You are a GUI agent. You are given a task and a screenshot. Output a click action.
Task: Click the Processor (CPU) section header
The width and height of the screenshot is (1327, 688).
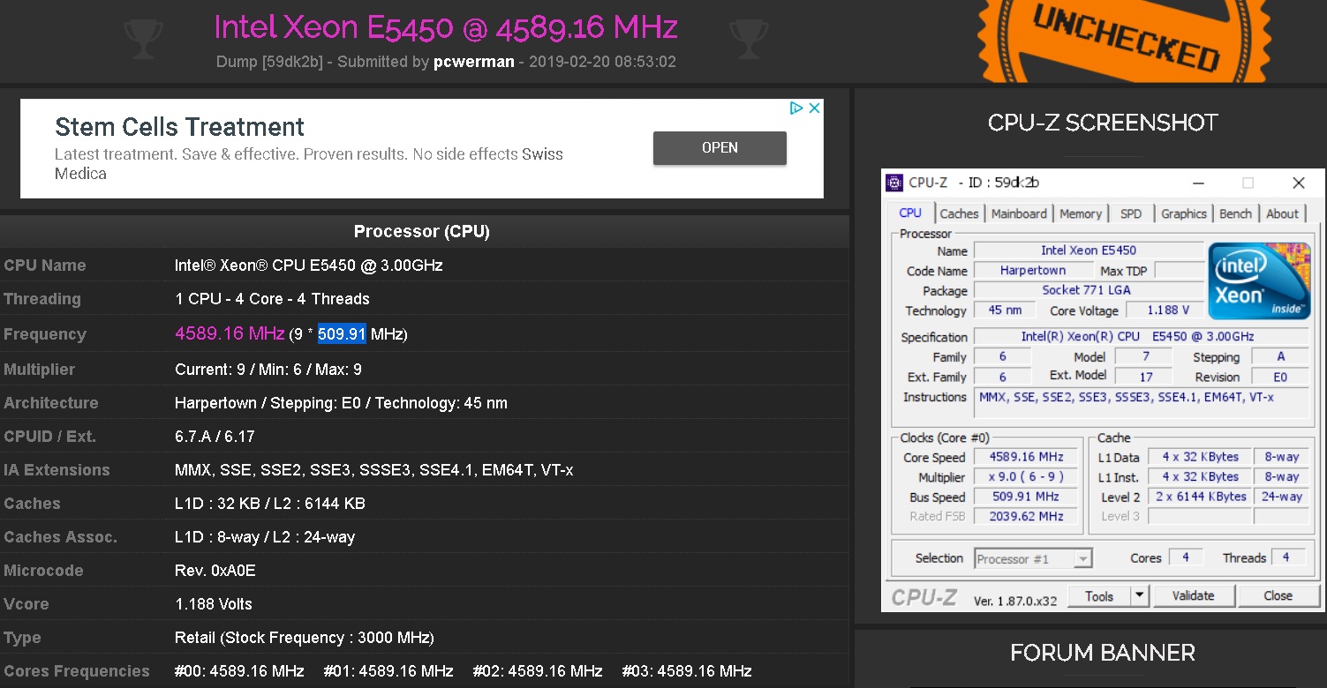point(422,232)
